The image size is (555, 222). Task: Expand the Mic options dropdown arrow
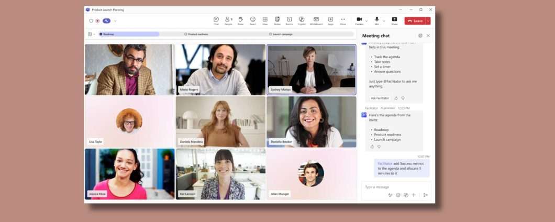[384, 21]
